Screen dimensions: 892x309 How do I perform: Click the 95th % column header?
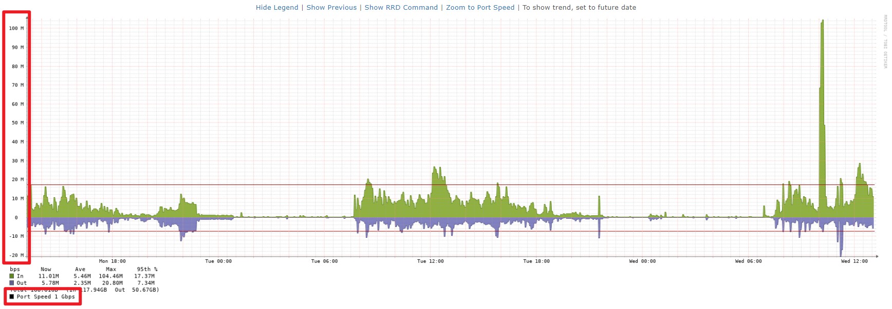point(147,270)
